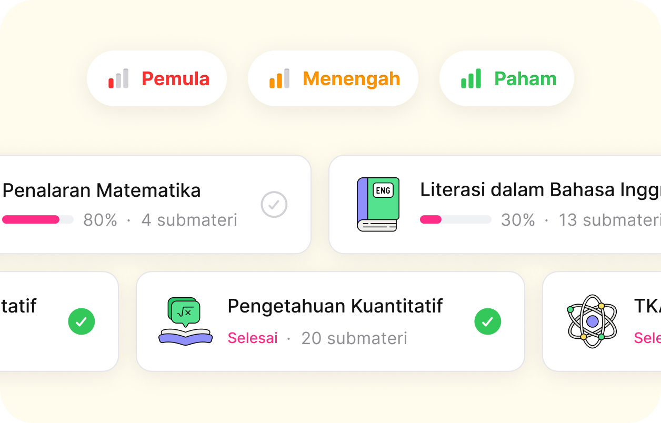Toggle the grey checkmark on Penalaran Matematika
This screenshot has width=661, height=423.
[274, 205]
